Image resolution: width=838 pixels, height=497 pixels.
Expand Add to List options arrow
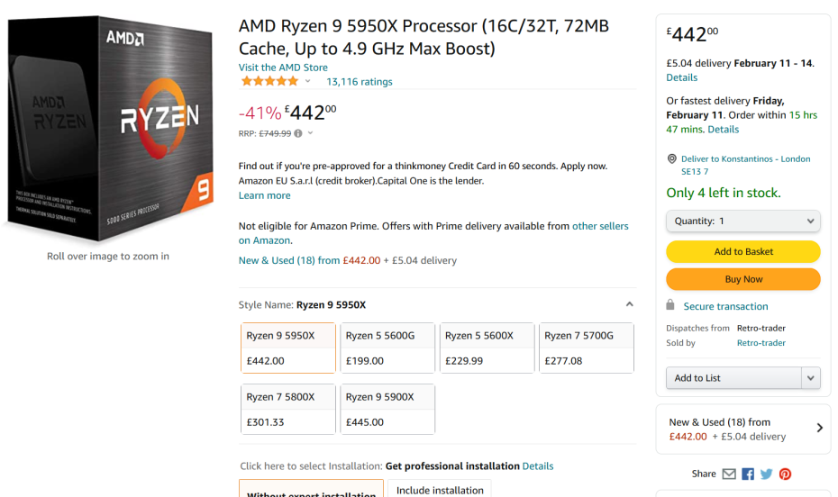coord(811,378)
